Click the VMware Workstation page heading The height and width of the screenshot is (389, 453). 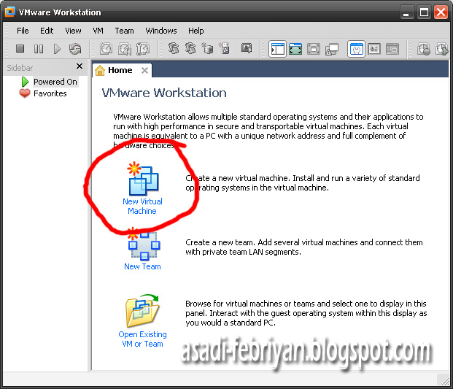164,93
